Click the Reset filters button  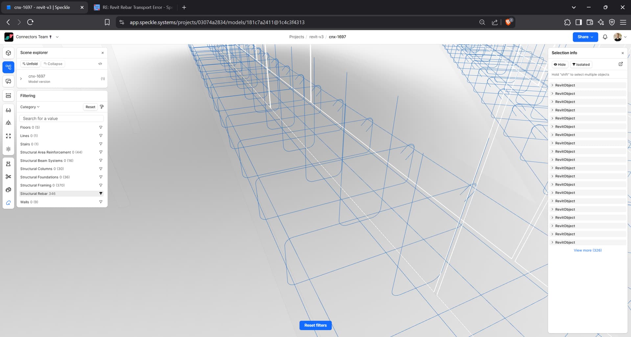point(315,325)
